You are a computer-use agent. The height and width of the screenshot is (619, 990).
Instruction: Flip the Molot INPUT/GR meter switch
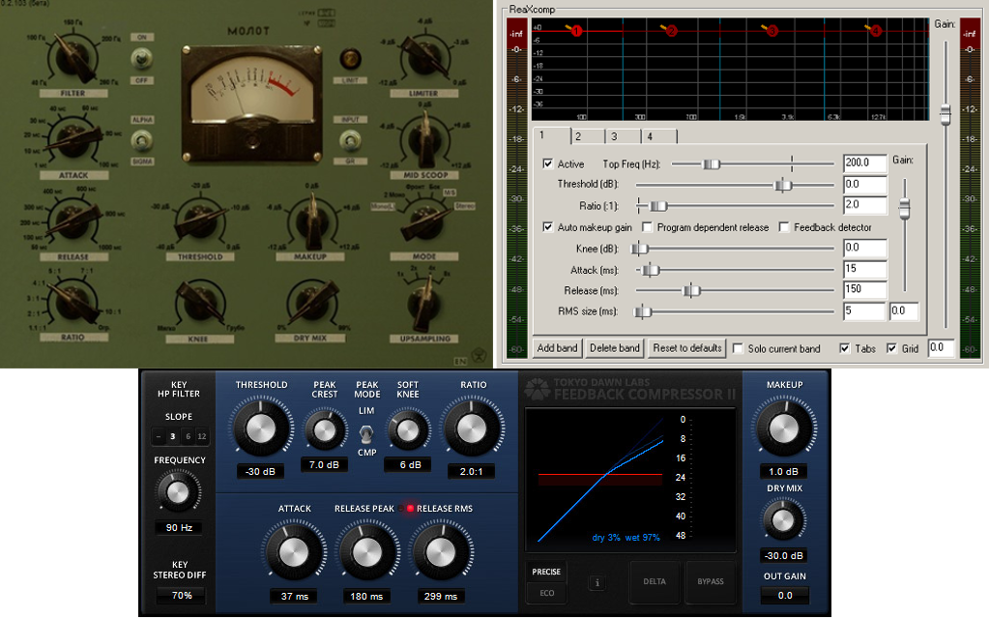[x=350, y=139]
